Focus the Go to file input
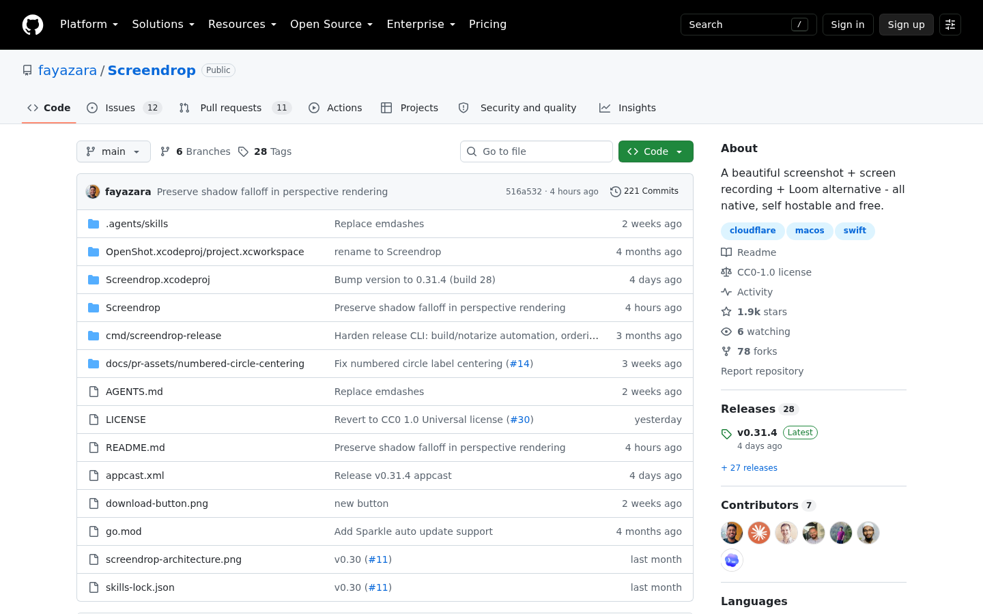The height and width of the screenshot is (614, 983). tap(537, 151)
